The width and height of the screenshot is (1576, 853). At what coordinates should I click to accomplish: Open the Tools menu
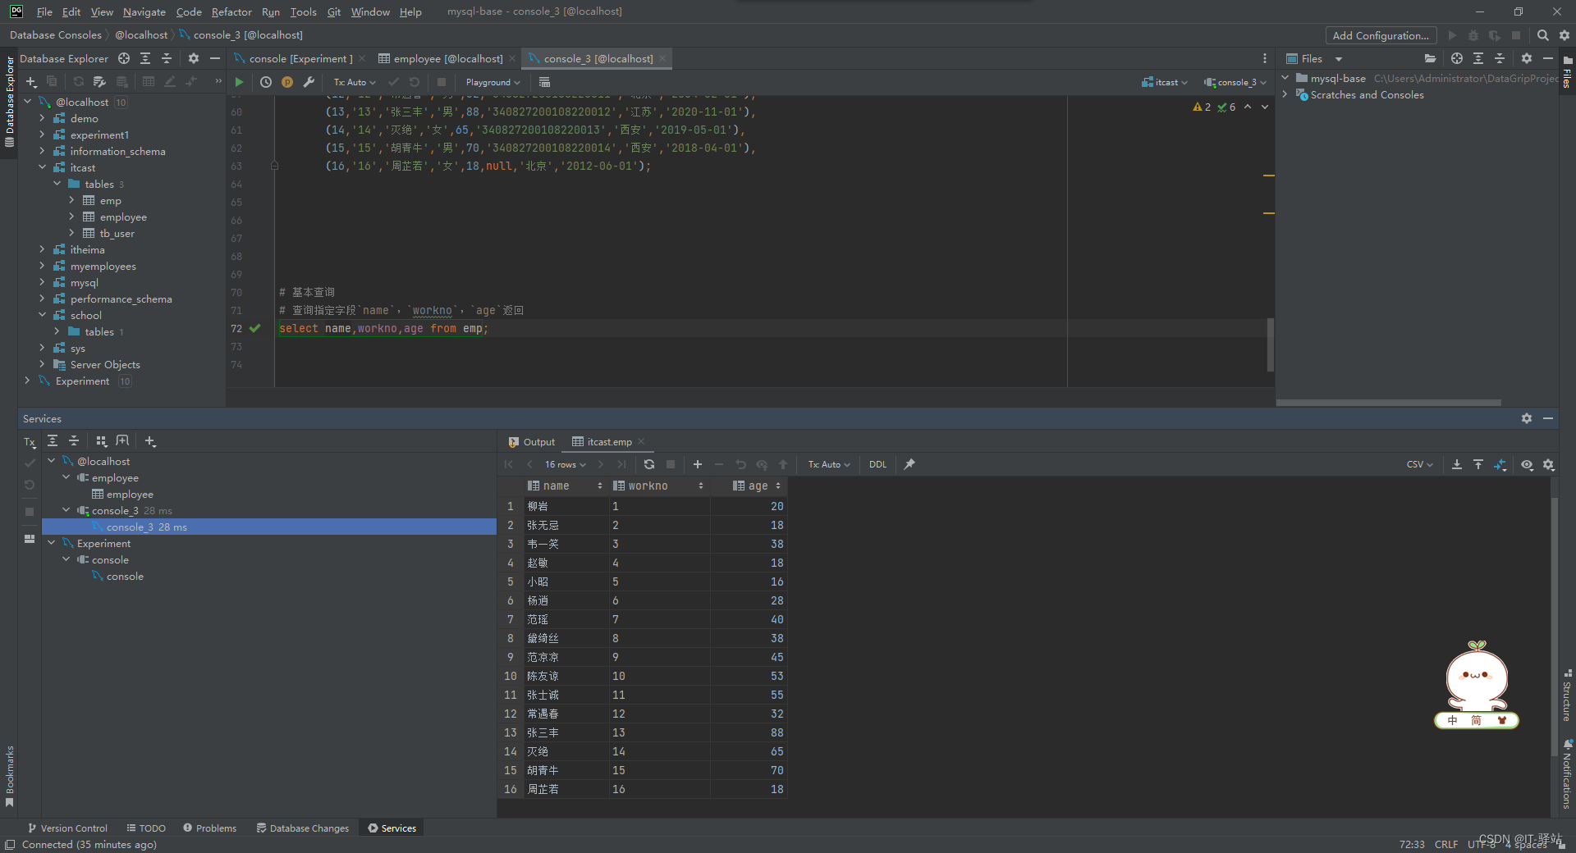(x=303, y=11)
